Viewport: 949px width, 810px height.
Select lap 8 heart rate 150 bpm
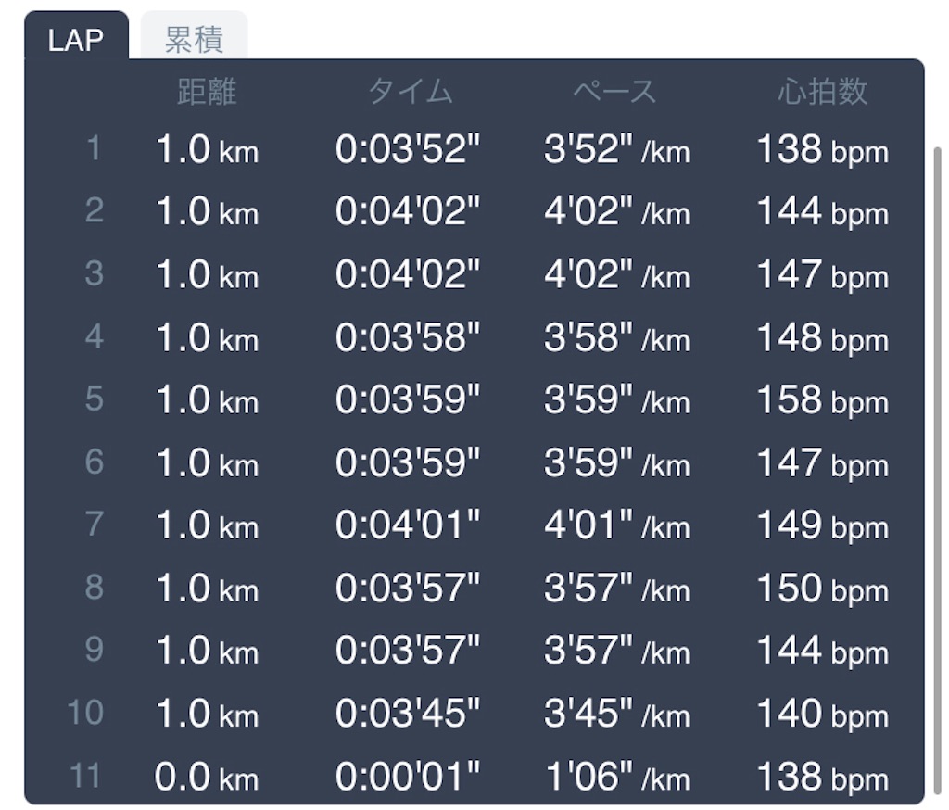pyautogui.click(x=823, y=589)
